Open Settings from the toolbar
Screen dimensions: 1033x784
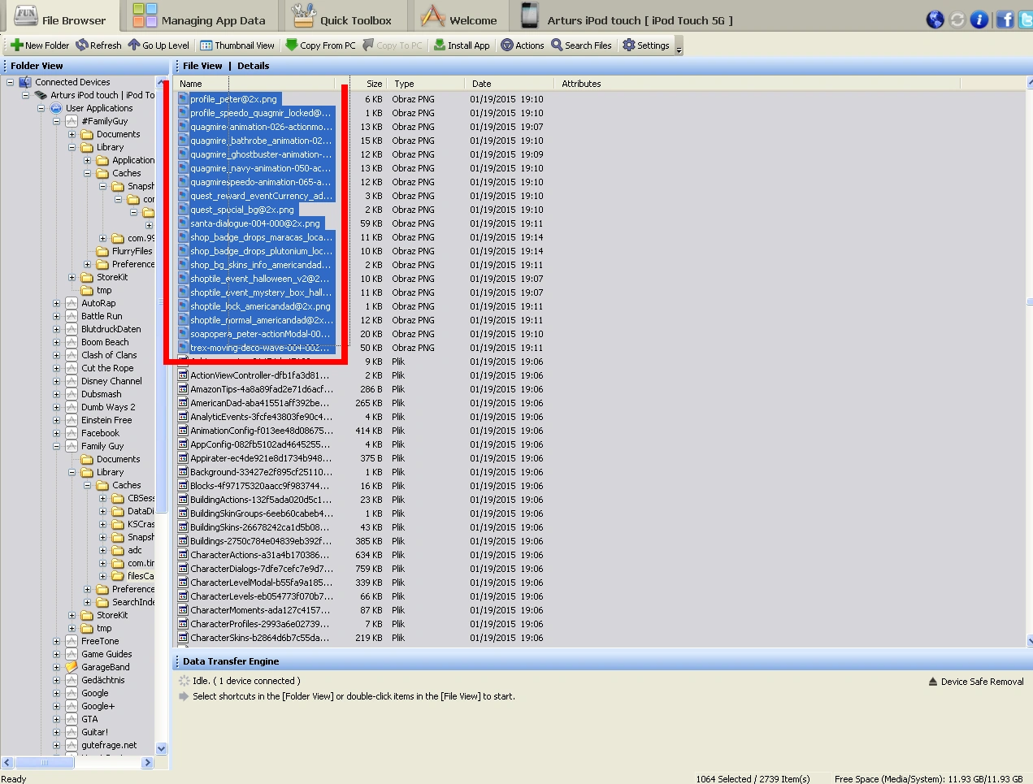click(646, 45)
